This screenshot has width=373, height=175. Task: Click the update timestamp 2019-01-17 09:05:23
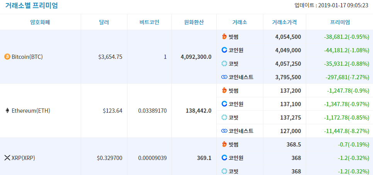[x=343, y=5]
